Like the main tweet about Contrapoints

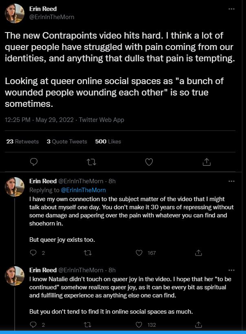(149, 162)
